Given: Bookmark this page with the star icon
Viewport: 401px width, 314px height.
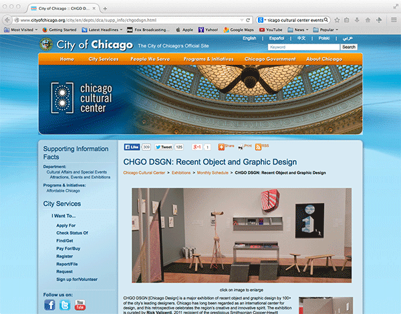Looking at the screenshot, I should coord(337,20).
